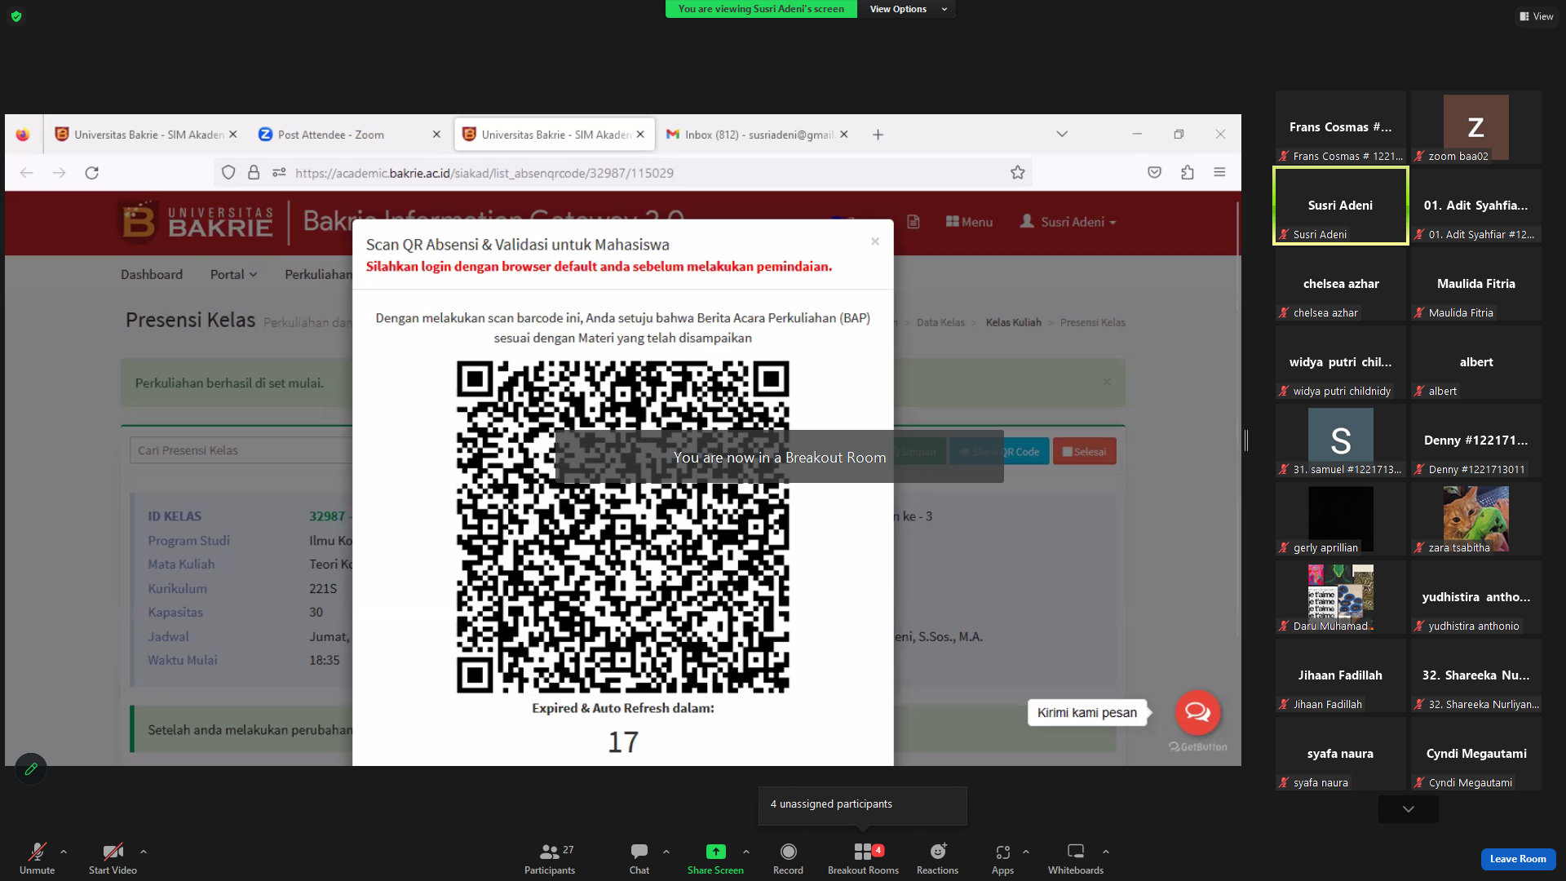
Task: Unmute the microphone in Zoom
Action: (37, 858)
